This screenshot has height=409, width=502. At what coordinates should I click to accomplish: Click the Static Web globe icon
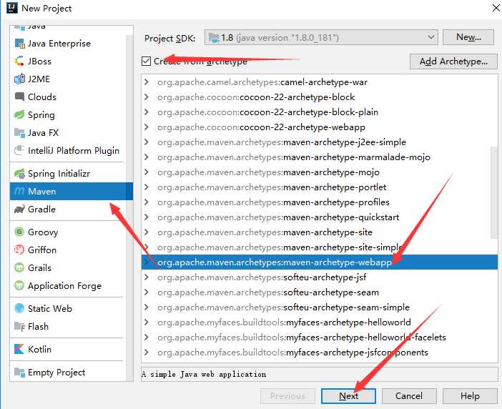click(19, 308)
